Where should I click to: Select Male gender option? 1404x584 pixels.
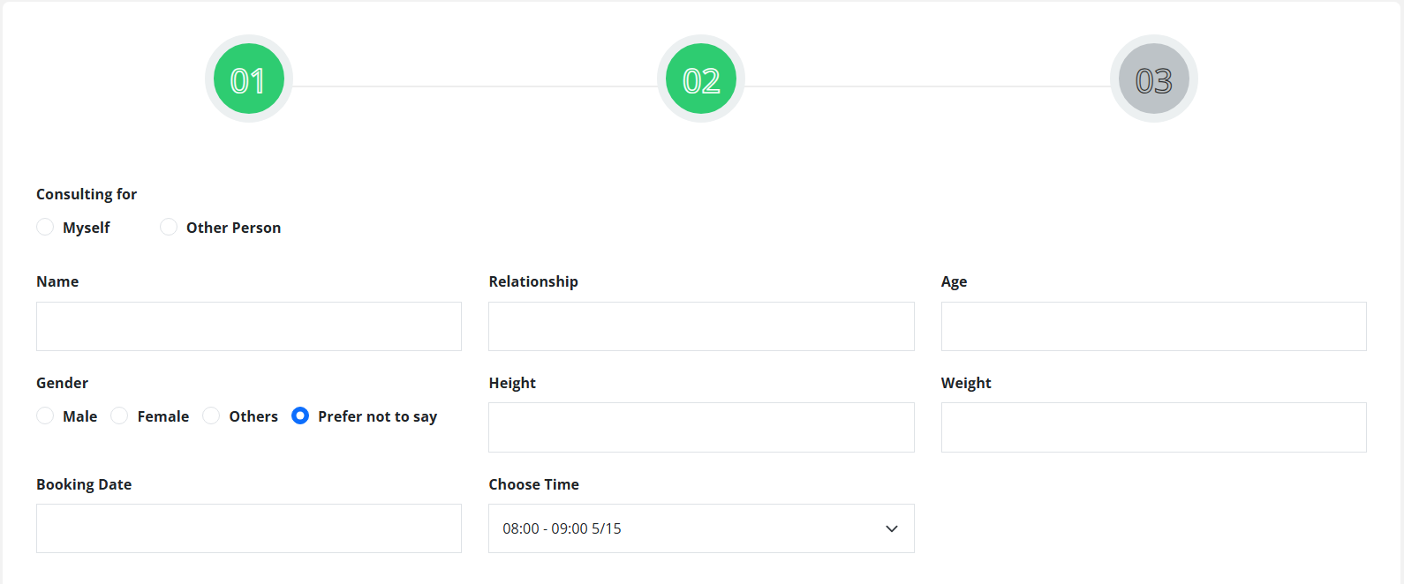click(x=45, y=416)
